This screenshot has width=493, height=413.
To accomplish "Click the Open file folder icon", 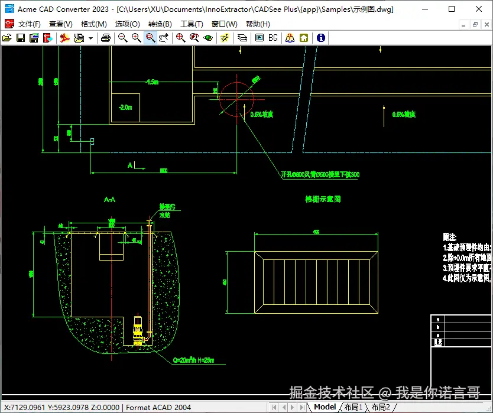I will tap(7, 38).
